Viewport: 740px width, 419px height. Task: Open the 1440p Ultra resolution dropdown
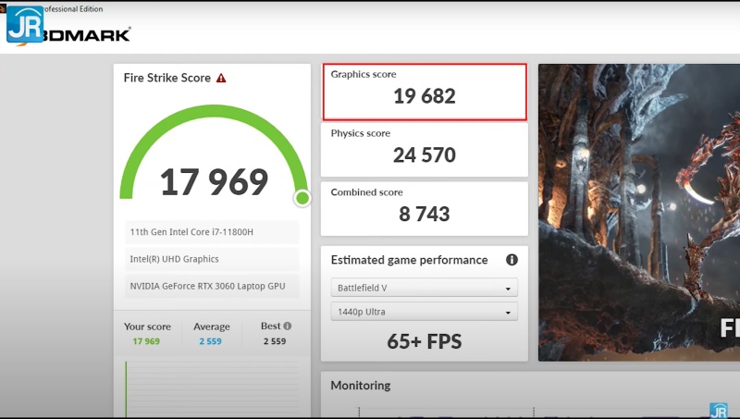coord(425,312)
